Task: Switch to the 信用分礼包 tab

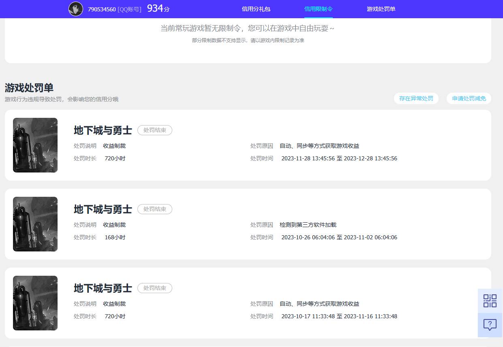Action: pos(256,9)
